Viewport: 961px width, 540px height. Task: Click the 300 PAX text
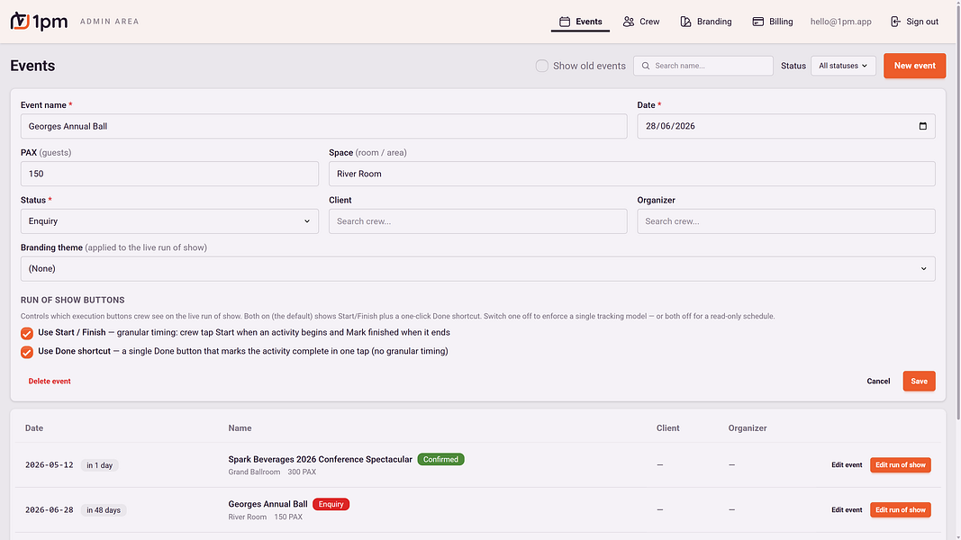coord(302,472)
